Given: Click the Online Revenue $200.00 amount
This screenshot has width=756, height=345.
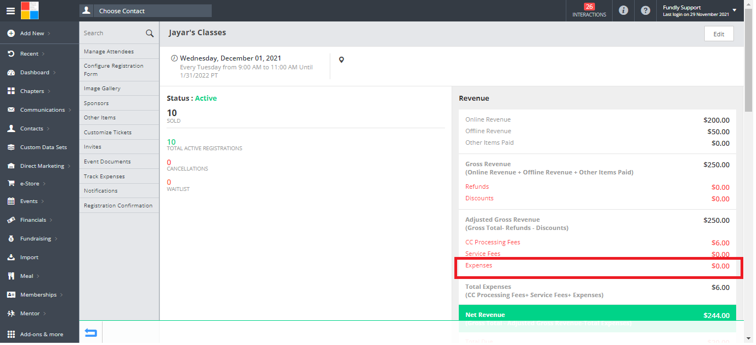Looking at the screenshot, I should click(716, 120).
